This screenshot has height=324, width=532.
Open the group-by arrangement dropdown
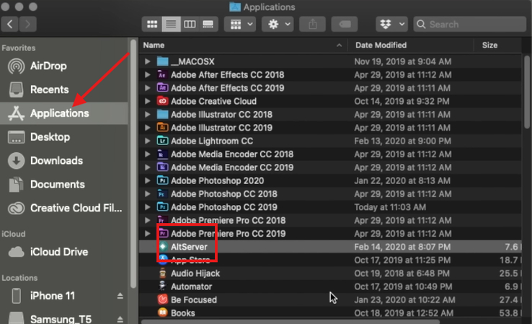pyautogui.click(x=241, y=24)
